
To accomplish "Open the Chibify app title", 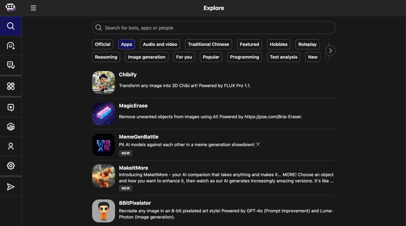I will coord(128,75).
